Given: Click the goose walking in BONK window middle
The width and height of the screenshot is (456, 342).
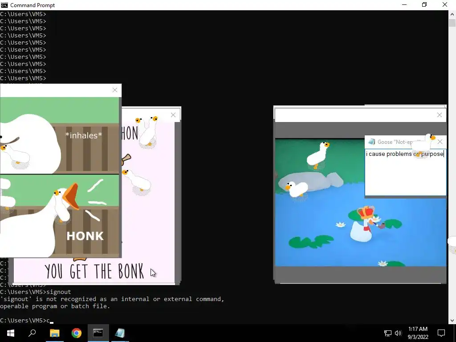Looking at the screenshot, I should tap(138, 182).
